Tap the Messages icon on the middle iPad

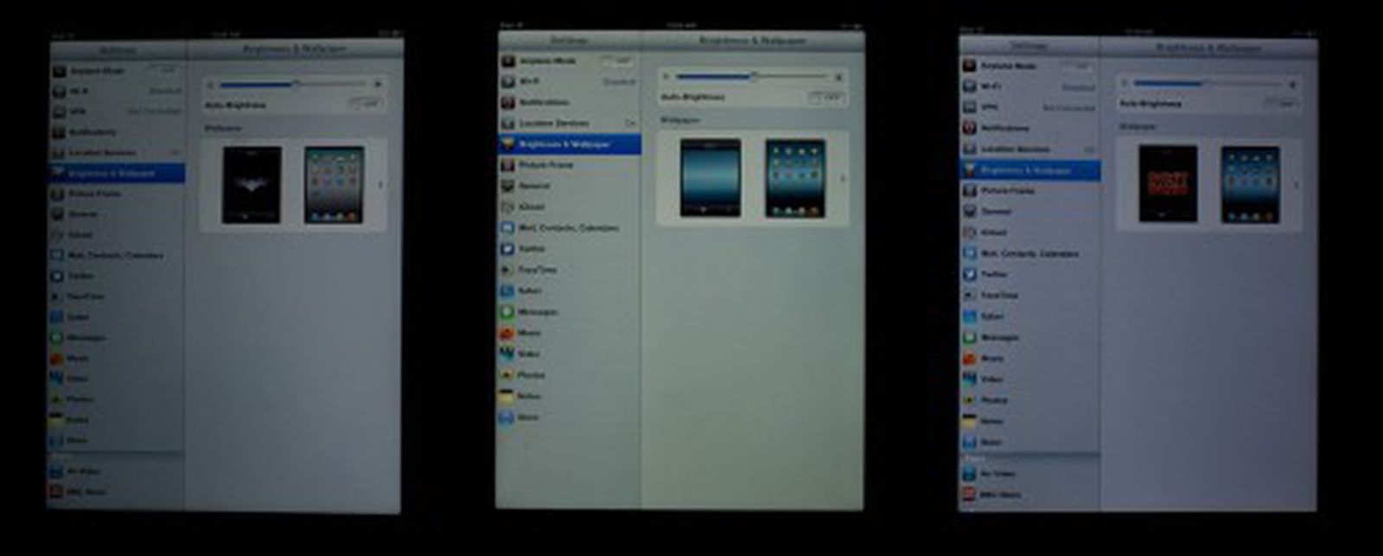[x=507, y=311]
